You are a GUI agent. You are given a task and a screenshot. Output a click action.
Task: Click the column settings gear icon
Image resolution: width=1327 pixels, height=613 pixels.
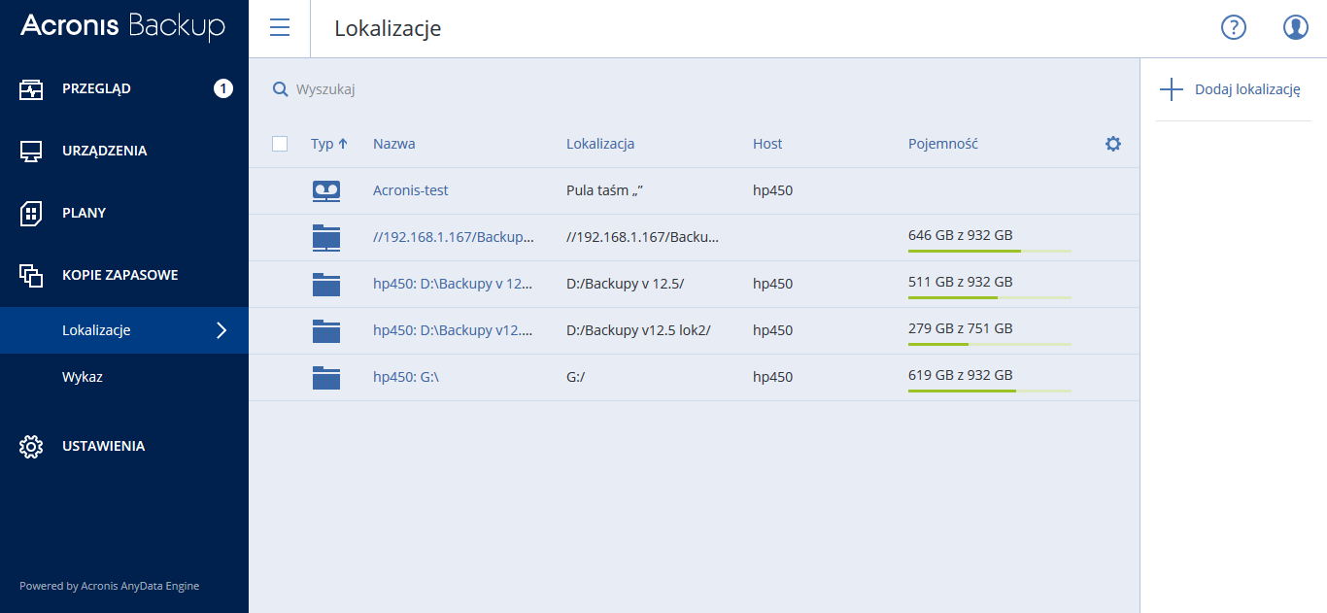(x=1113, y=144)
